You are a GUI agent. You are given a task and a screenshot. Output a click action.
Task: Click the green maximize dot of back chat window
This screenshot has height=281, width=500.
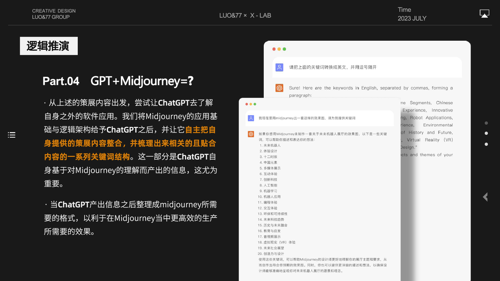(x=284, y=49)
